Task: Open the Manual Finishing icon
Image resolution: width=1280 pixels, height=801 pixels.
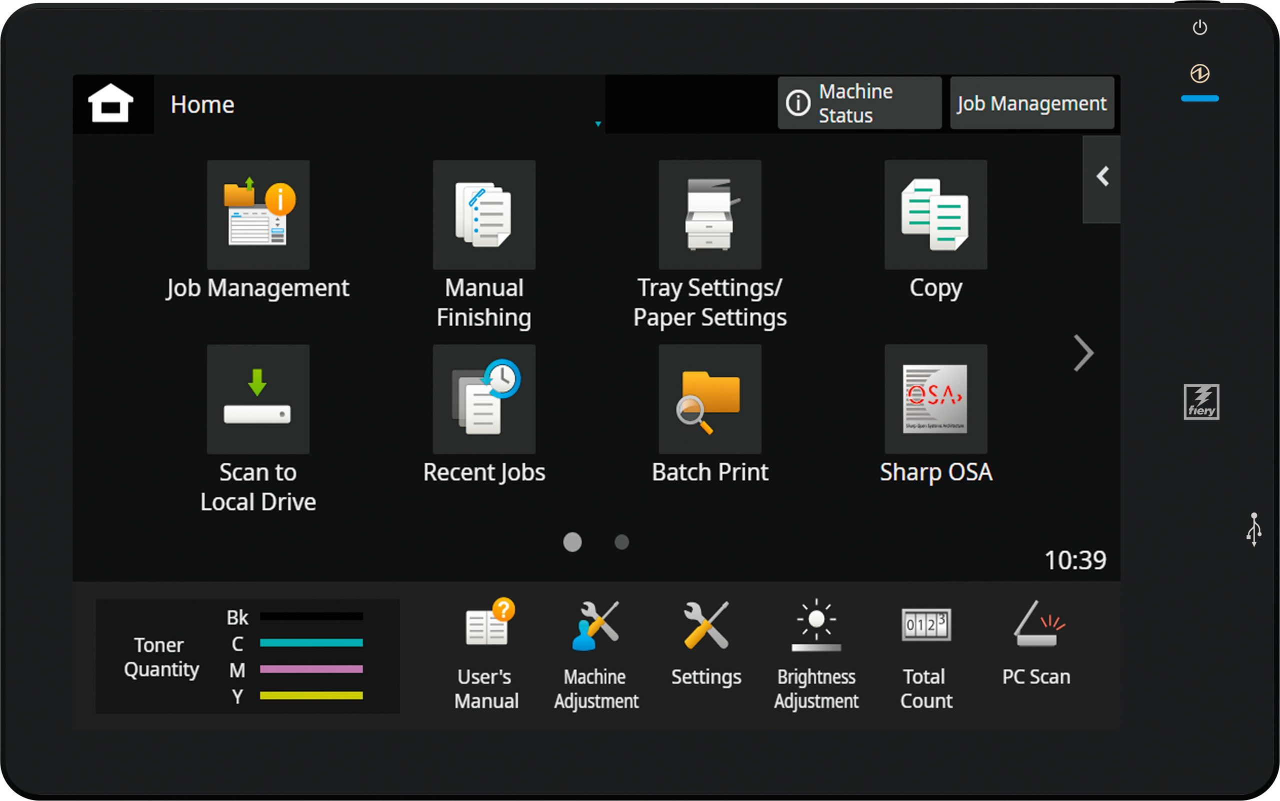Action: click(484, 214)
